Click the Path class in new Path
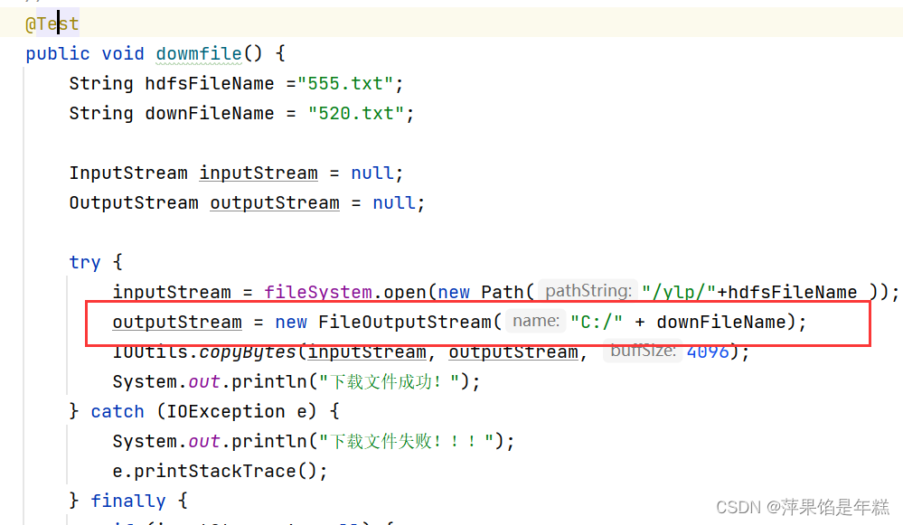This screenshot has height=525, width=903. pos(503,293)
